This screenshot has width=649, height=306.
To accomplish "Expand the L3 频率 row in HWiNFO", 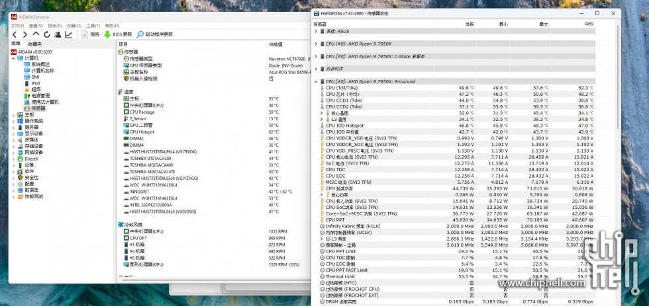I will [322, 239].
